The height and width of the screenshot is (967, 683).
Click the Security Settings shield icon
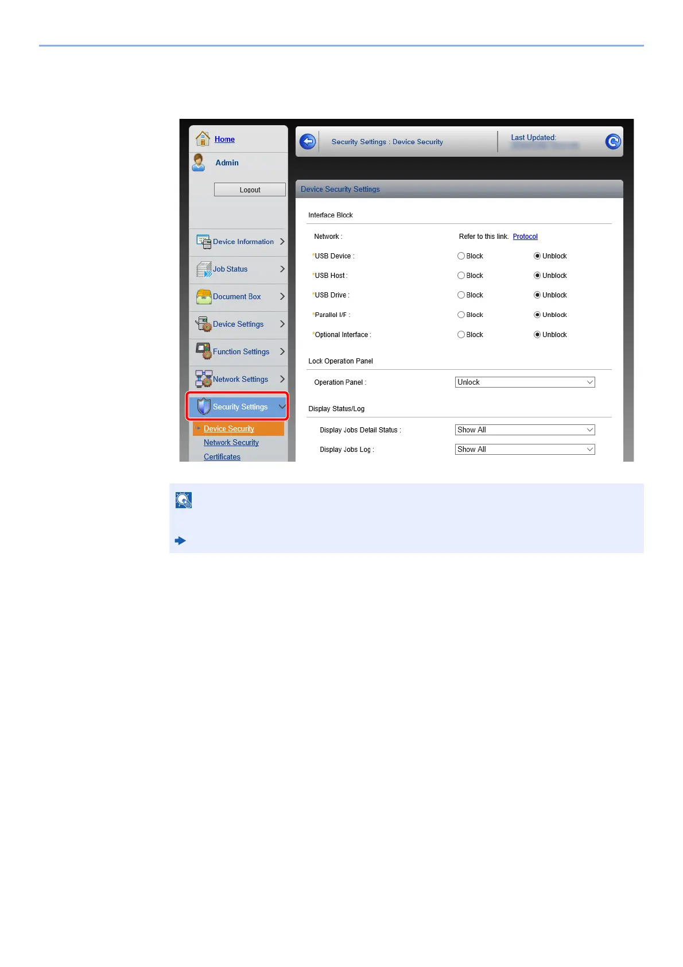click(x=204, y=407)
